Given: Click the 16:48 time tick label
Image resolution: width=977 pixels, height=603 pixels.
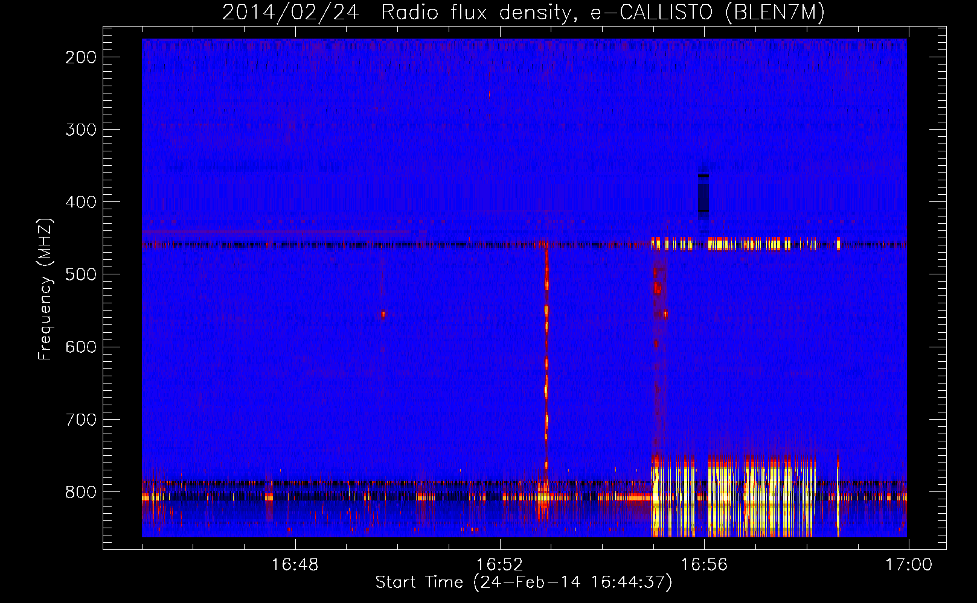Looking at the screenshot, I should [295, 565].
